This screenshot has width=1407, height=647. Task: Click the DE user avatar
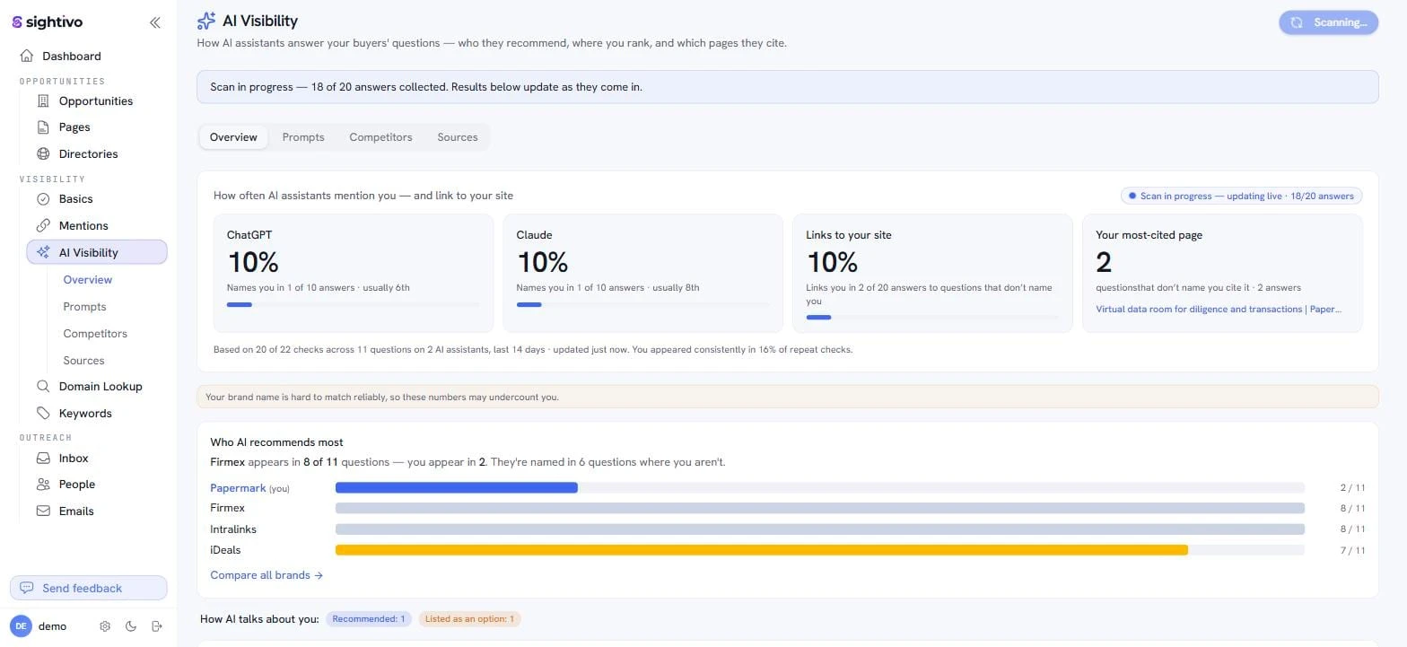tap(21, 626)
